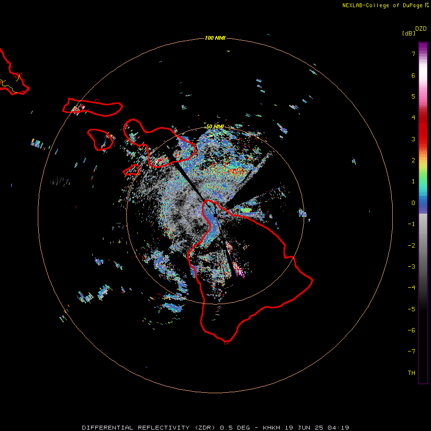Click the 5 tick label on the scale
Image resolution: width=431 pixels, height=431 pixels.
tap(413, 96)
